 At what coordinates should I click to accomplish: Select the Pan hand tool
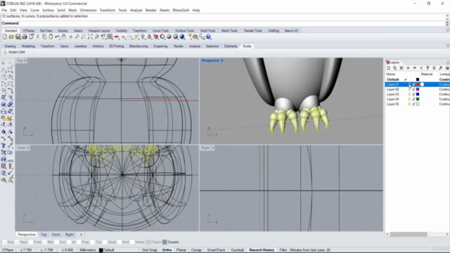(x=64, y=37)
